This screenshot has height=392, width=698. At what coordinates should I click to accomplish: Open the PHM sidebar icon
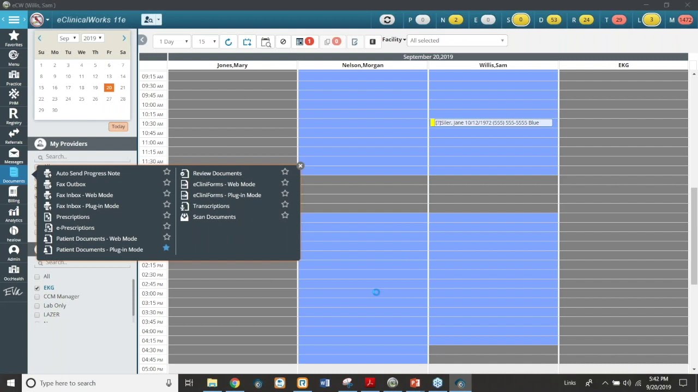pyautogui.click(x=14, y=97)
